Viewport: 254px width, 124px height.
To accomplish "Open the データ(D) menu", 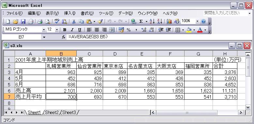I will (126, 13).
